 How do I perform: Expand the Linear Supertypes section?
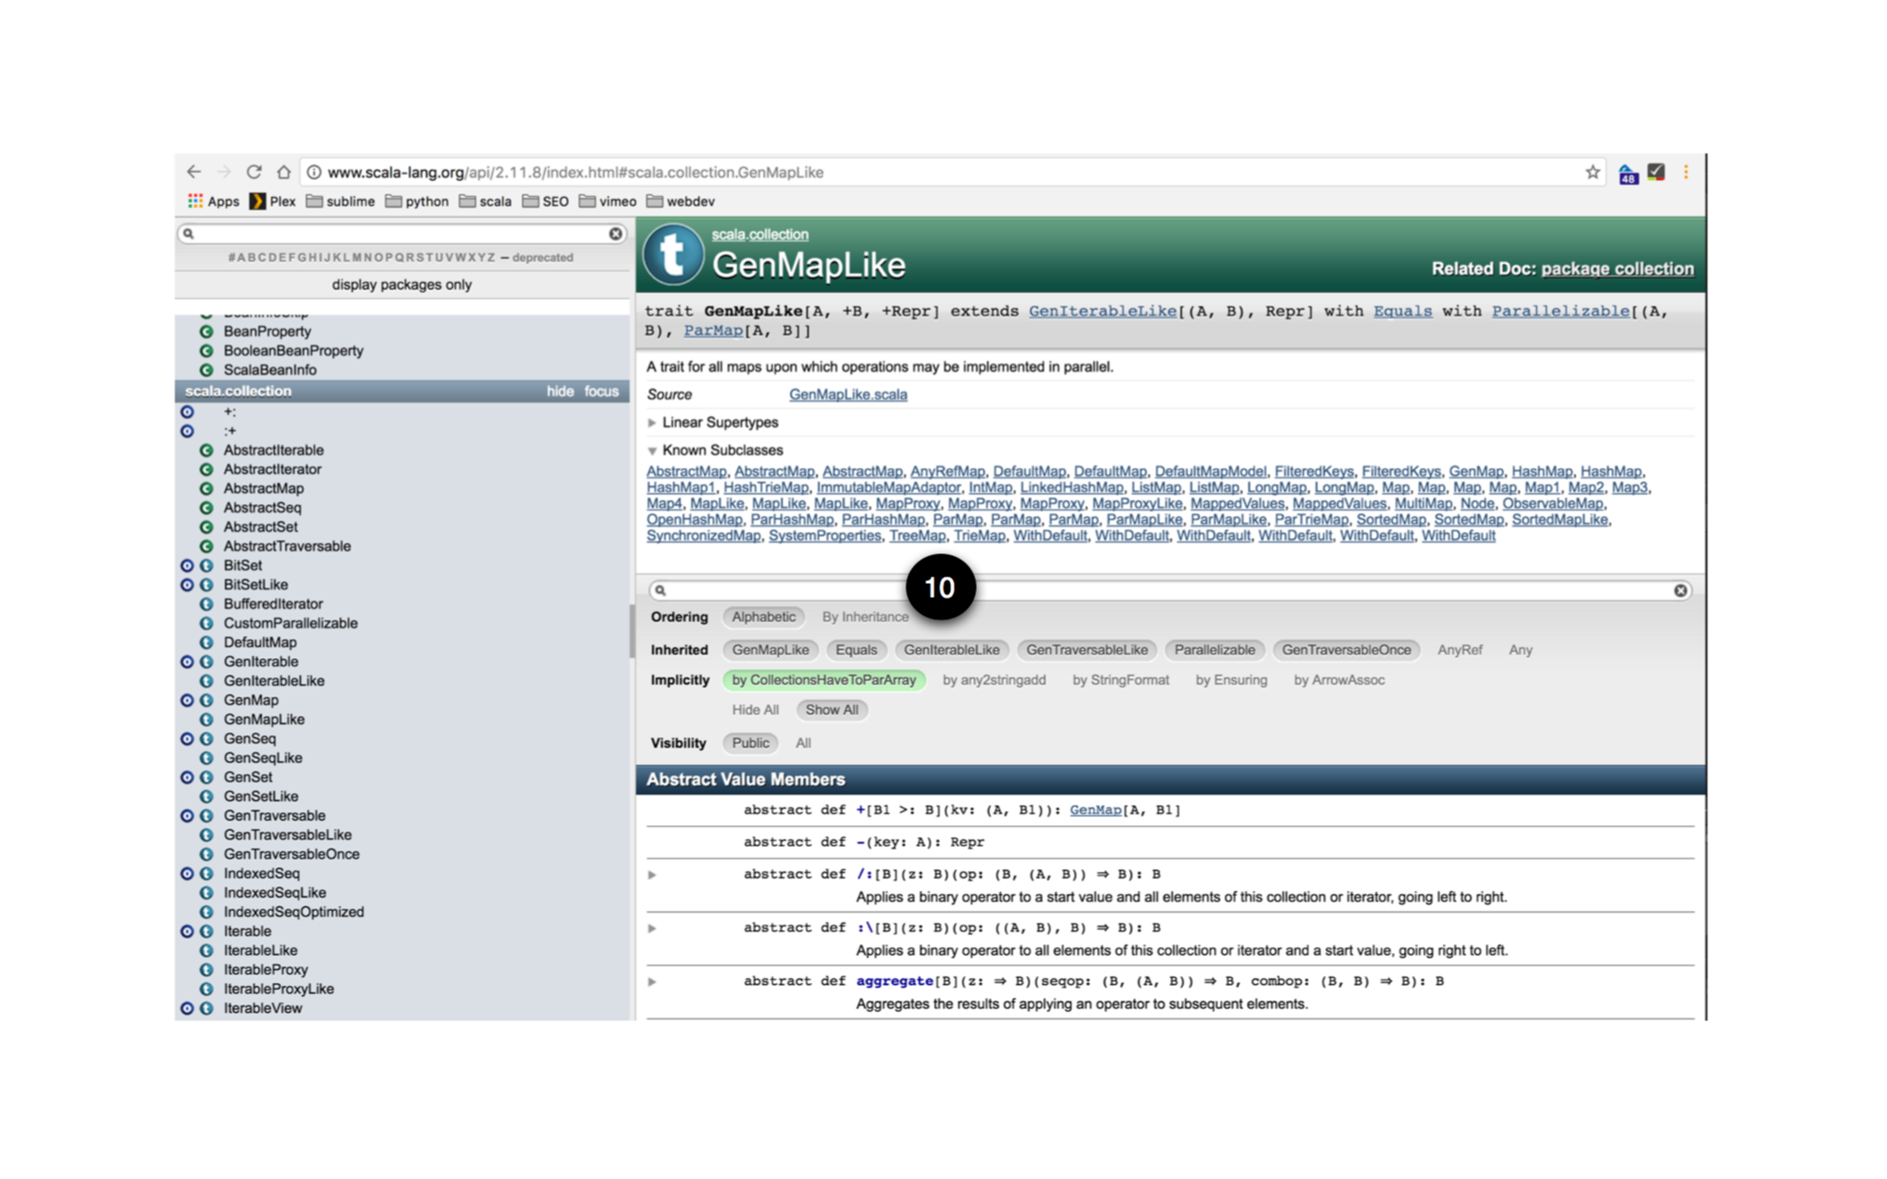(x=653, y=422)
